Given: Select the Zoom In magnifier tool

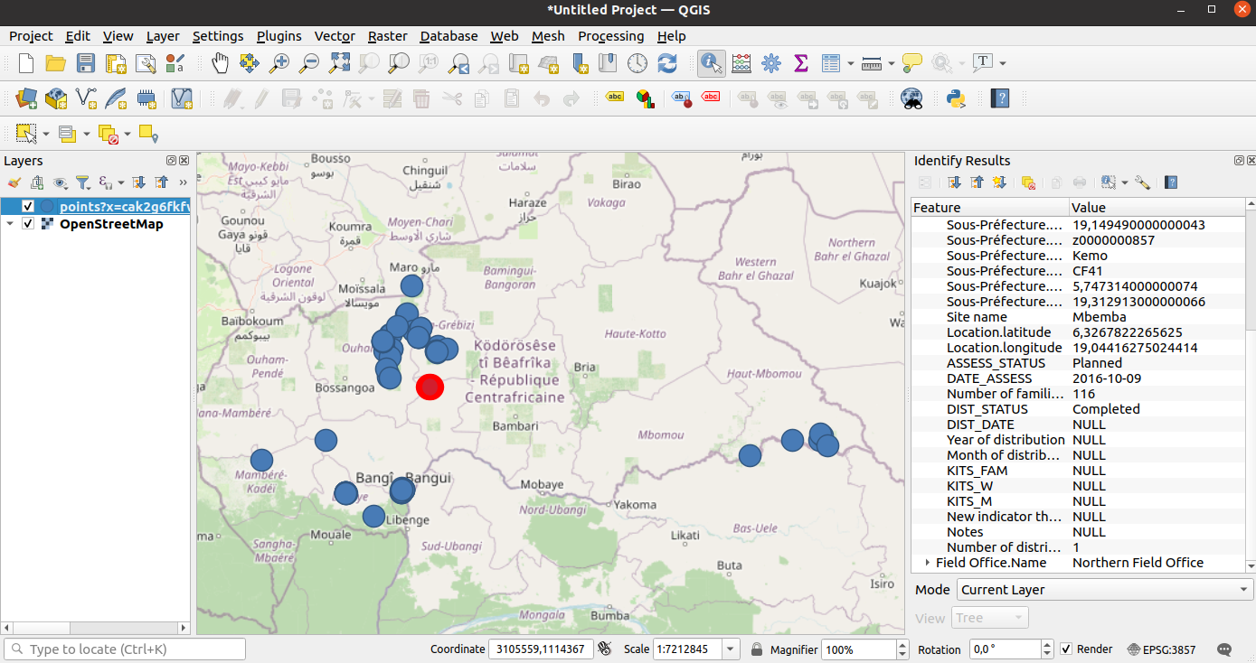Looking at the screenshot, I should pos(279,63).
